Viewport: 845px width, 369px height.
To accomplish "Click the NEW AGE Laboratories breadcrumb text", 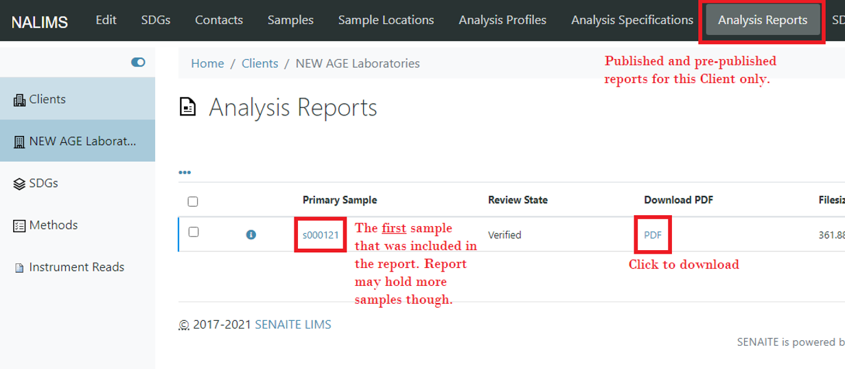I will coord(357,63).
